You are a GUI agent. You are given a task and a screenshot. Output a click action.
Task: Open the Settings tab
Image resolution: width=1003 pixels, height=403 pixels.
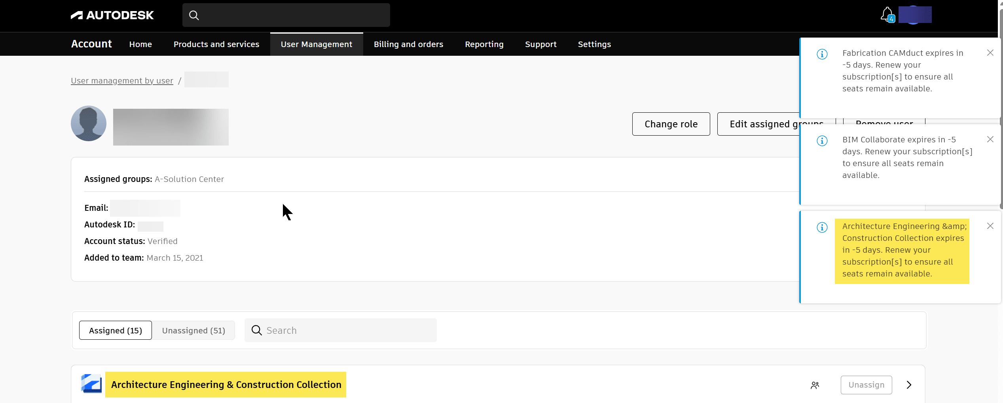(x=595, y=44)
